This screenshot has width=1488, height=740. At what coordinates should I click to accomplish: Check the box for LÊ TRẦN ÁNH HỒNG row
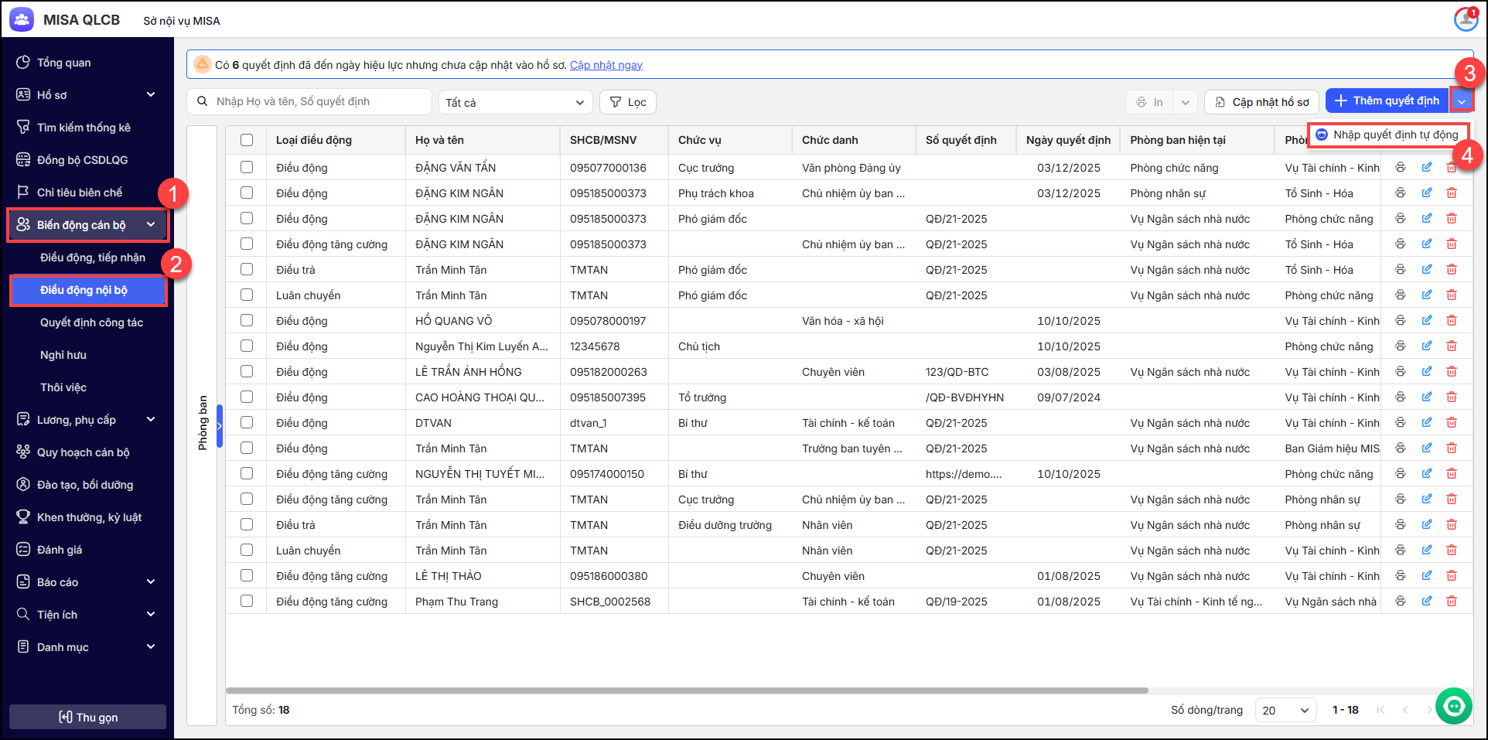pyautogui.click(x=247, y=371)
